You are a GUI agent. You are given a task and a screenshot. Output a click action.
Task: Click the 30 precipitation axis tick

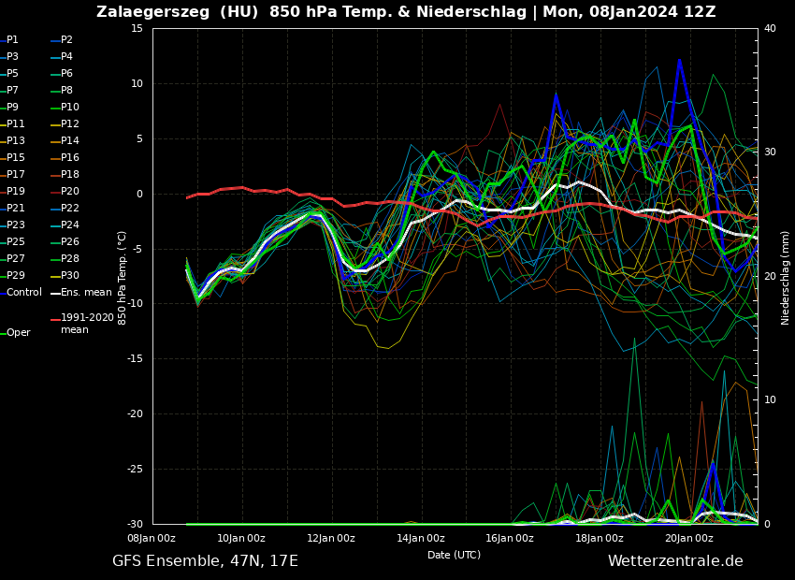770,152
